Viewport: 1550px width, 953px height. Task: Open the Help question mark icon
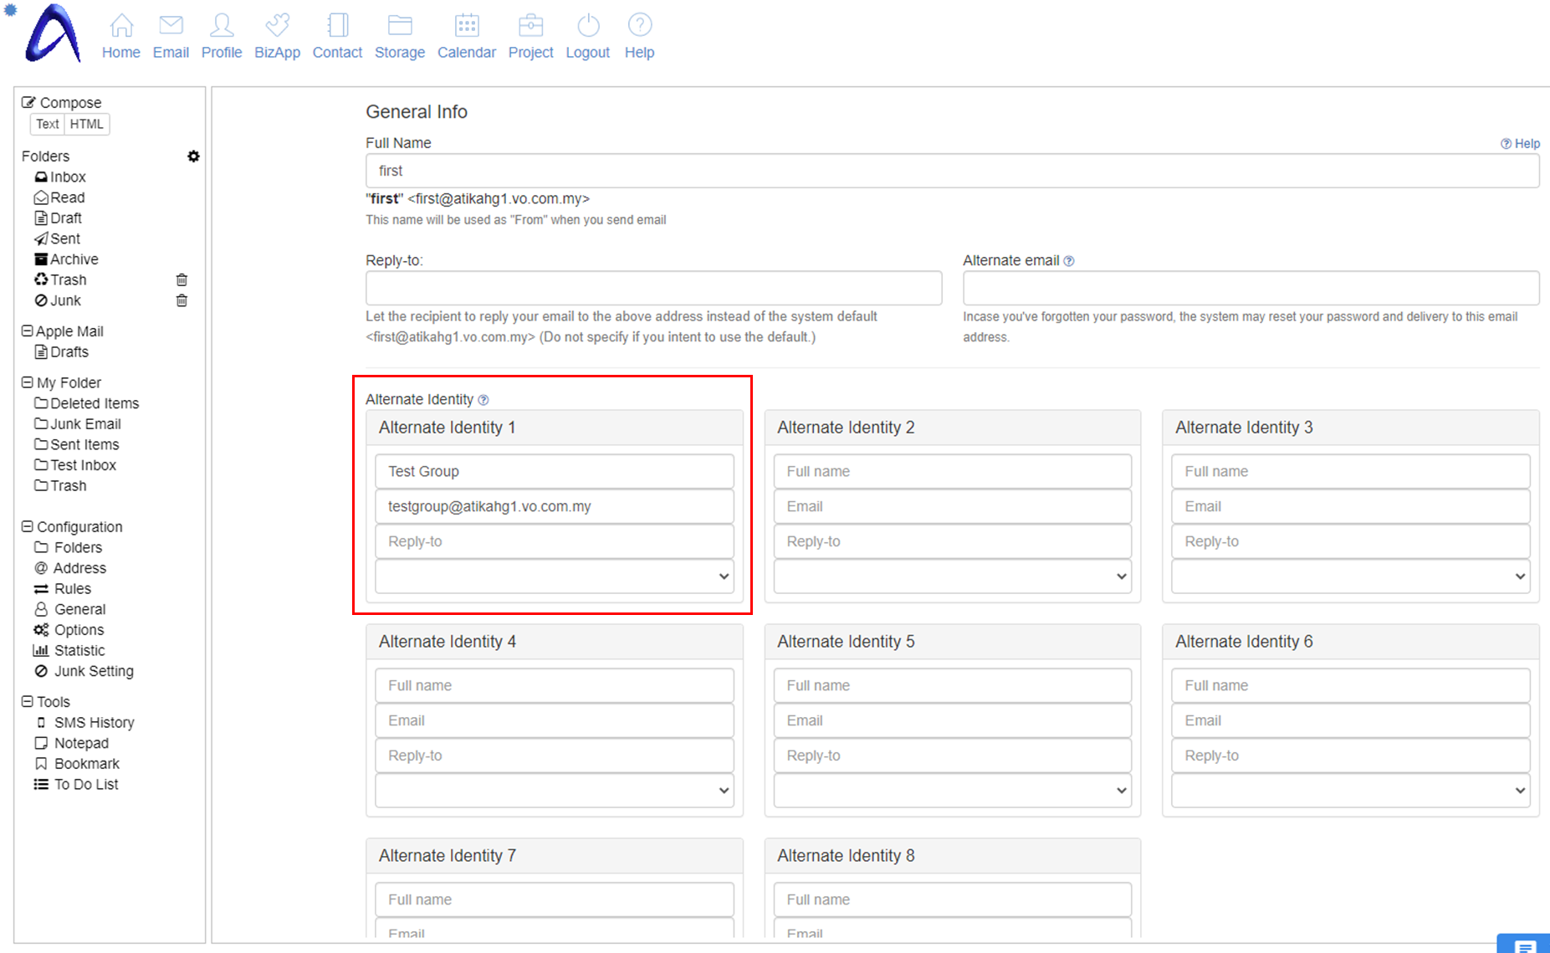(640, 25)
